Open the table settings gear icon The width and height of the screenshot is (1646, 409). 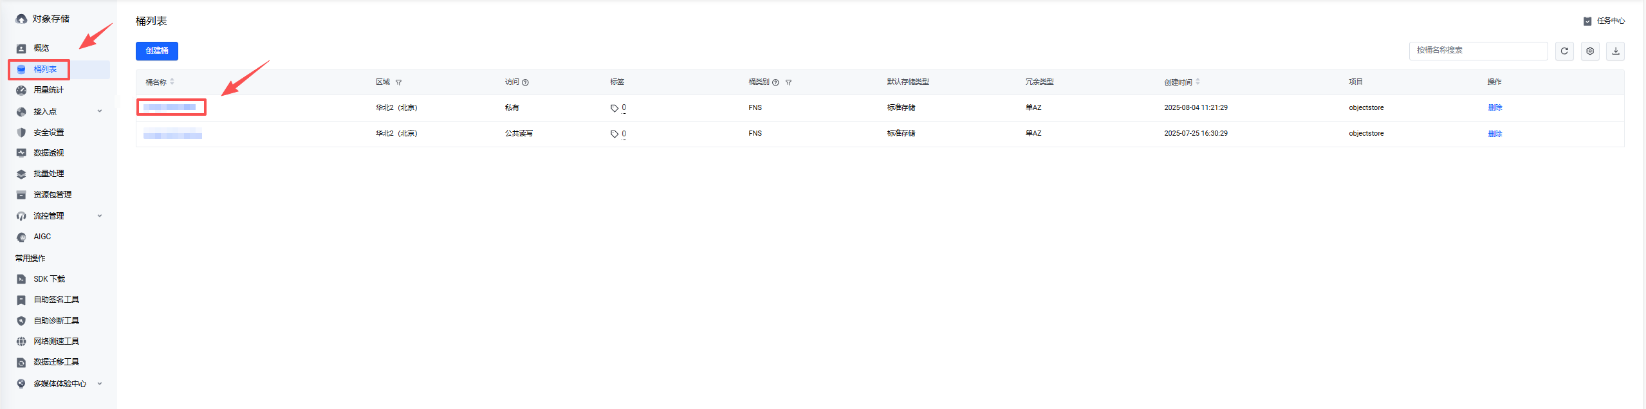(1589, 51)
